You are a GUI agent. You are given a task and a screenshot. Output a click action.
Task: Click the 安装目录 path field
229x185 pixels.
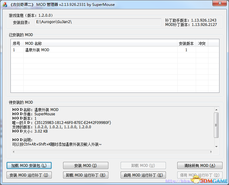coord(98,22)
